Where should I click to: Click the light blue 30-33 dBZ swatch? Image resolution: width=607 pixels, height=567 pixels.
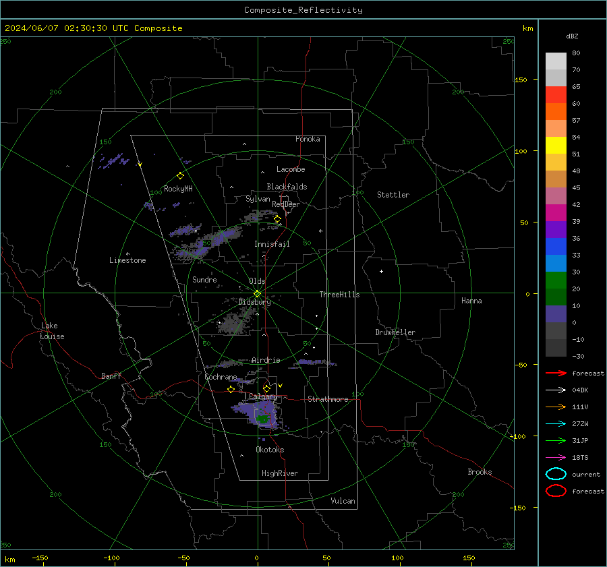pyautogui.click(x=556, y=264)
